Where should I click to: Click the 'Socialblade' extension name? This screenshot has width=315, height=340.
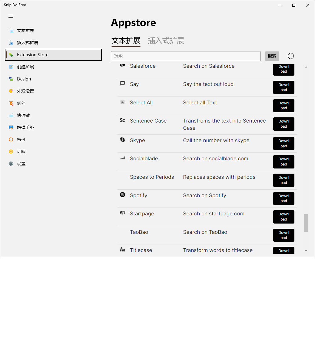pyautogui.click(x=144, y=159)
